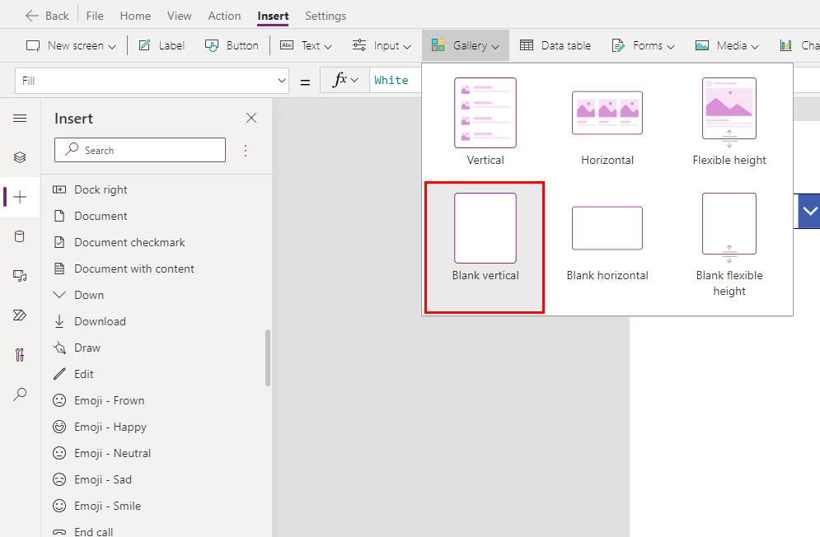Select the Blank vertical gallery

(x=485, y=247)
